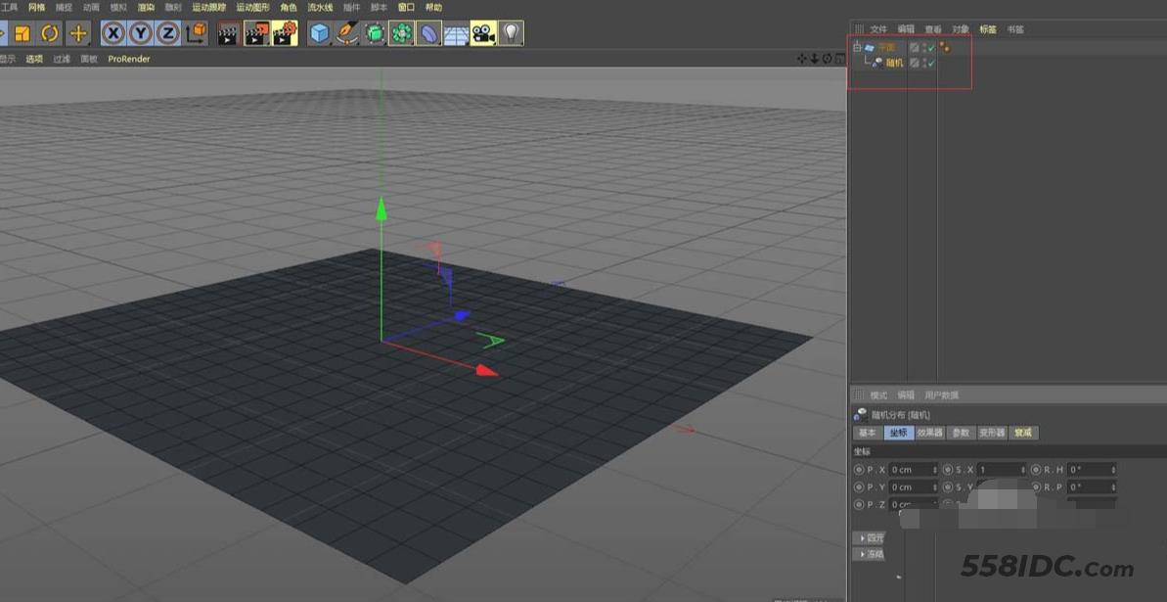Expand the 四元 section
The height and width of the screenshot is (602, 1167).
(869, 538)
